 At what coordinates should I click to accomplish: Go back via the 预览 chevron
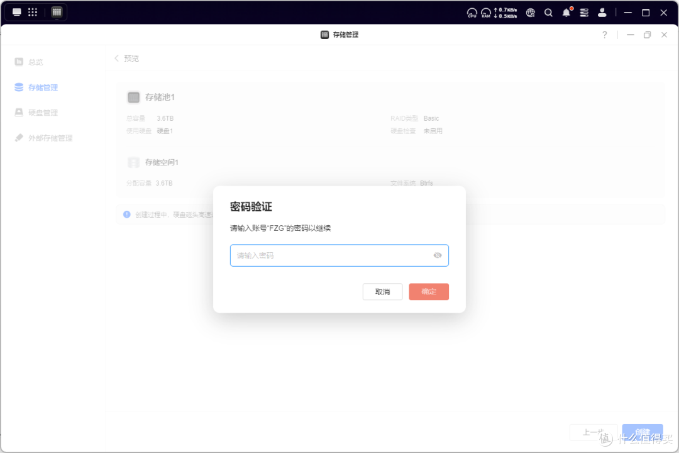(116, 58)
